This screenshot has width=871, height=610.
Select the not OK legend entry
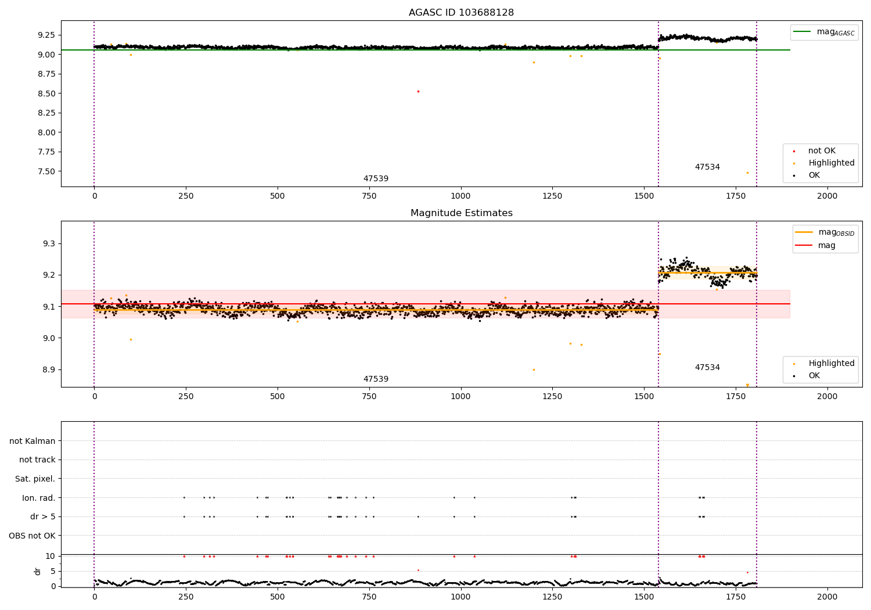pyautogui.click(x=822, y=150)
